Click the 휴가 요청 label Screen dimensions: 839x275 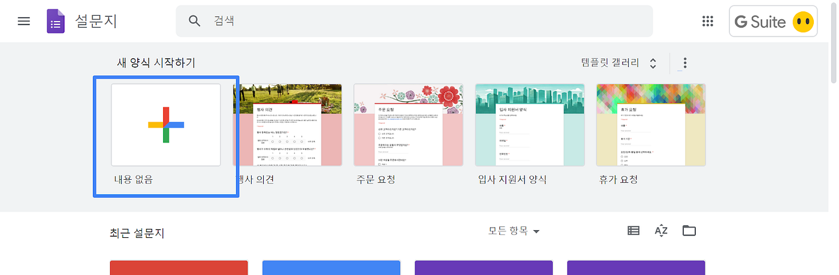[x=618, y=179]
